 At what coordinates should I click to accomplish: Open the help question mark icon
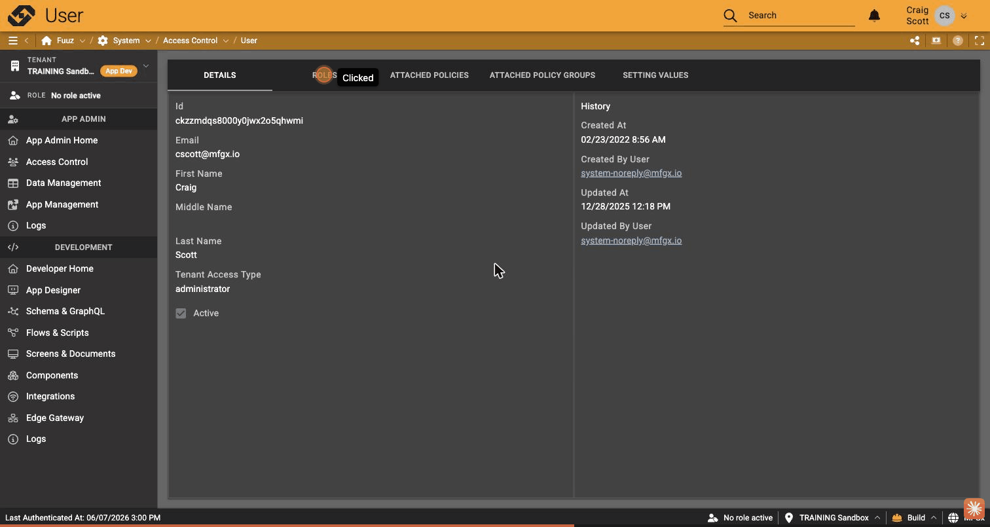(958, 41)
